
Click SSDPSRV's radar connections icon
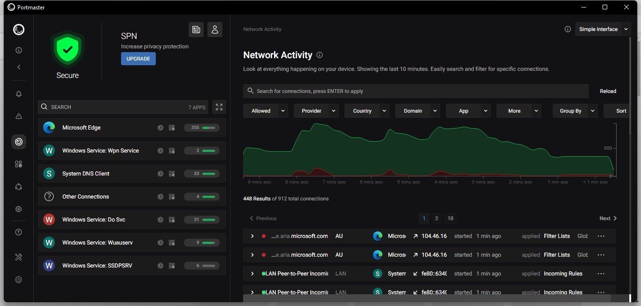coord(160,266)
